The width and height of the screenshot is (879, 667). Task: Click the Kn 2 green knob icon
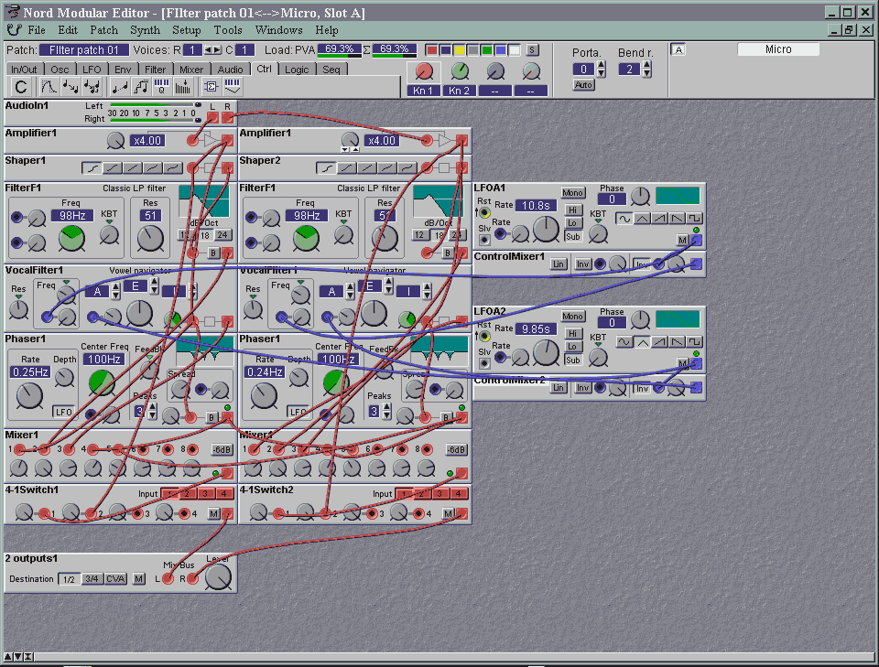460,71
